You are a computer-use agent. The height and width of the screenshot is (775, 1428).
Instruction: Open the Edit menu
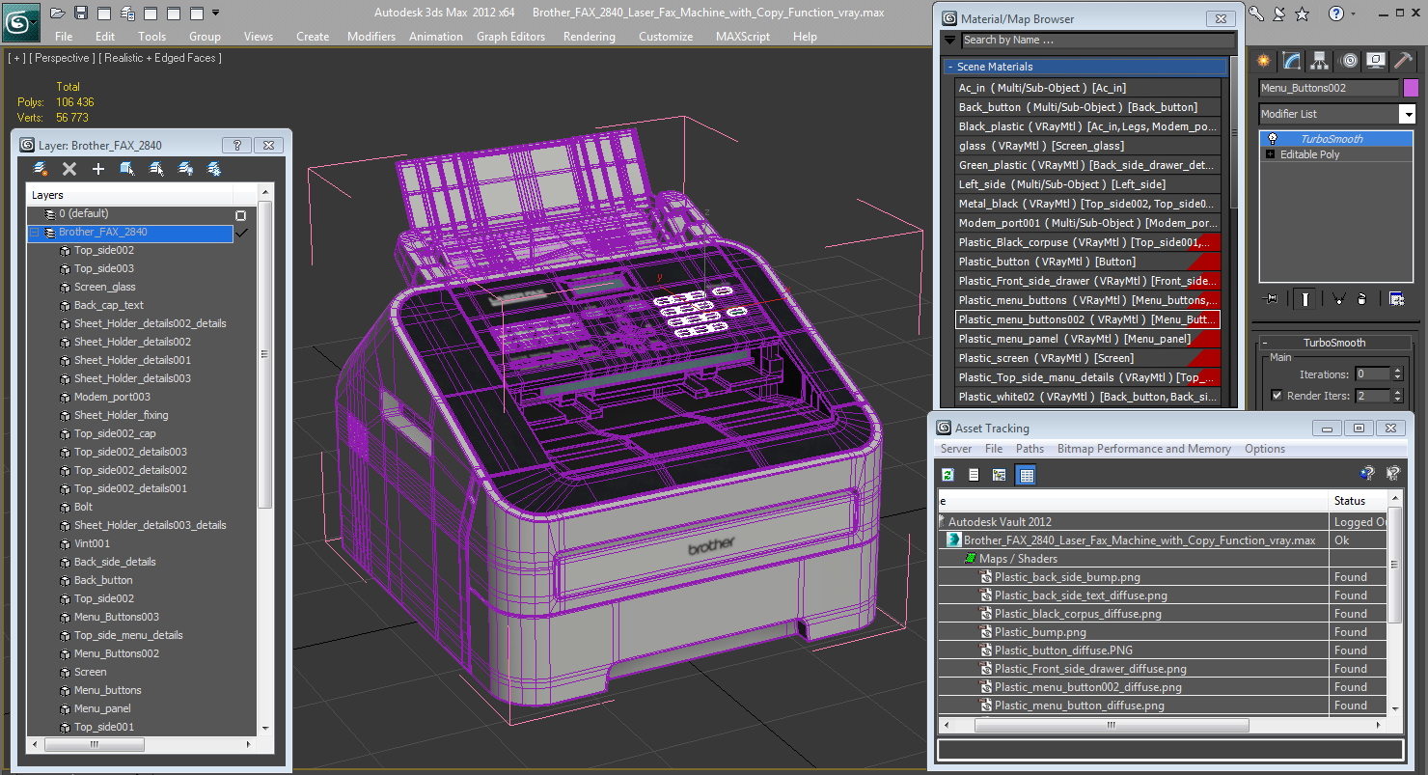(x=105, y=37)
